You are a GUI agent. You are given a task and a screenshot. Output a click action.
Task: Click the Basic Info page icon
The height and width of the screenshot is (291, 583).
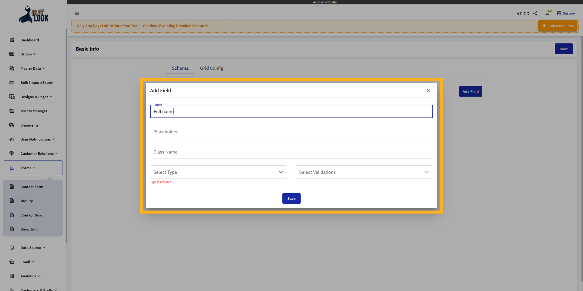(x=12, y=229)
